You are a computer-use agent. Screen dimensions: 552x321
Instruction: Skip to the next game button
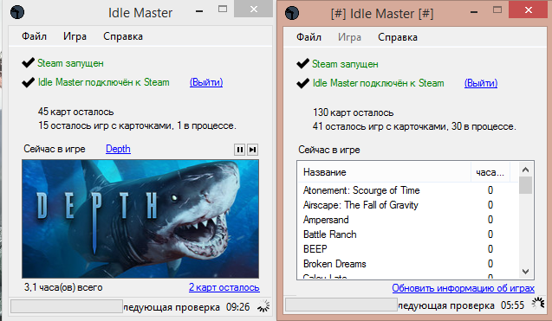(x=252, y=150)
